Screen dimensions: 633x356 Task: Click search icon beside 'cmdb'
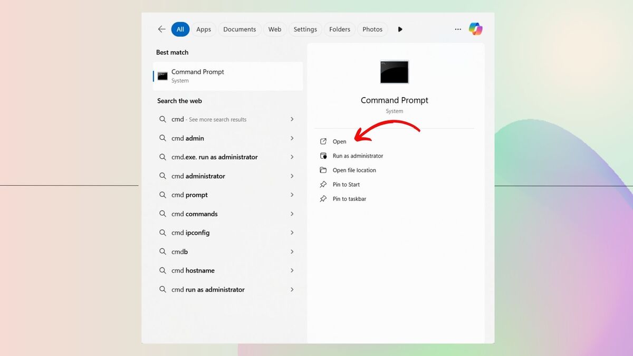coord(162,252)
